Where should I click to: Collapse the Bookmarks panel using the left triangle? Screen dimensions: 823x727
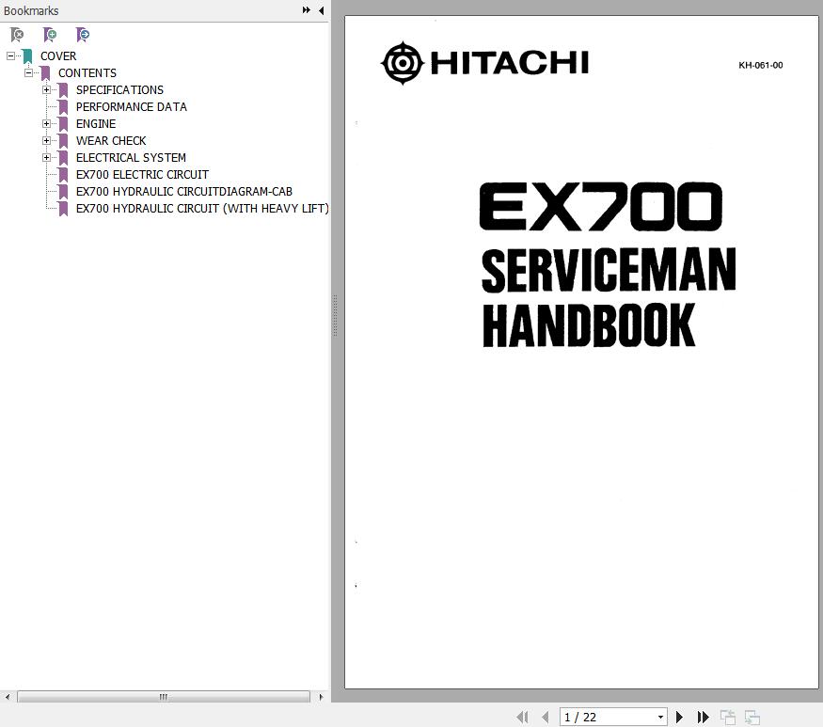click(x=322, y=10)
